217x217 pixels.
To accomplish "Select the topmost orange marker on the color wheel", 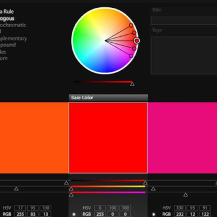I will click(131, 25).
